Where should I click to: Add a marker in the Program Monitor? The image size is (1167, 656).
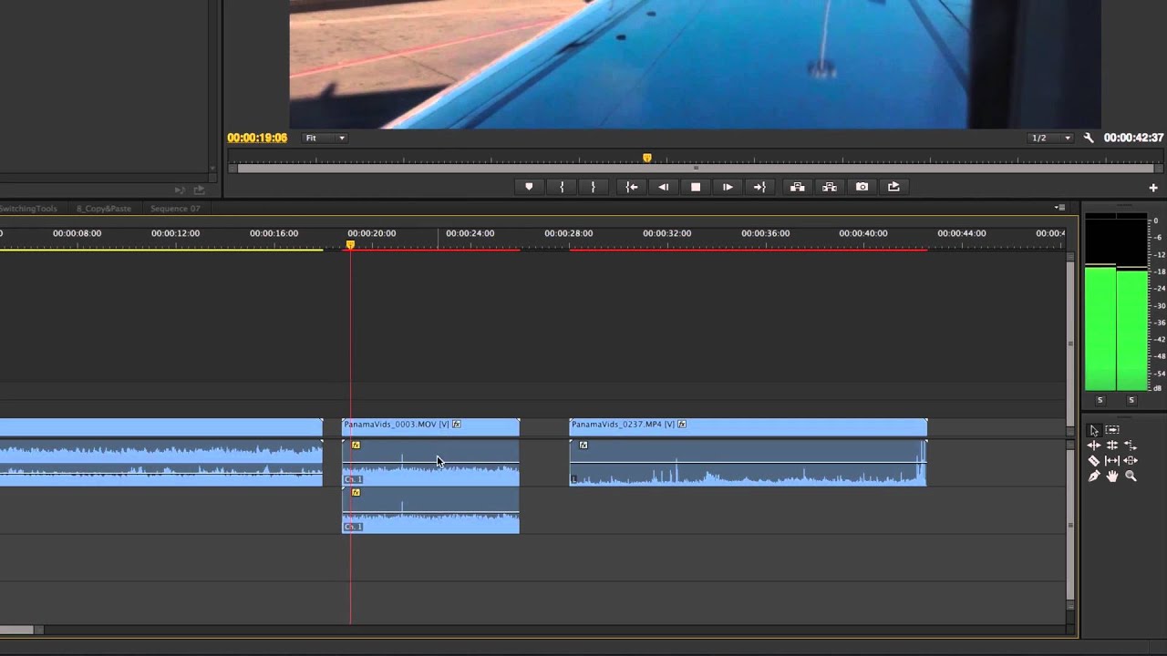[529, 187]
